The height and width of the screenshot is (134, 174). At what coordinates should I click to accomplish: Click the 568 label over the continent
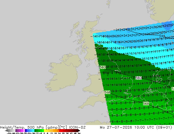[x=146, y=103]
